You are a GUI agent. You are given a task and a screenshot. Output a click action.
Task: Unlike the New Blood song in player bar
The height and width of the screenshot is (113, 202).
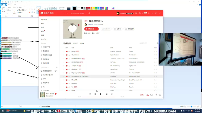click(x=56, y=94)
